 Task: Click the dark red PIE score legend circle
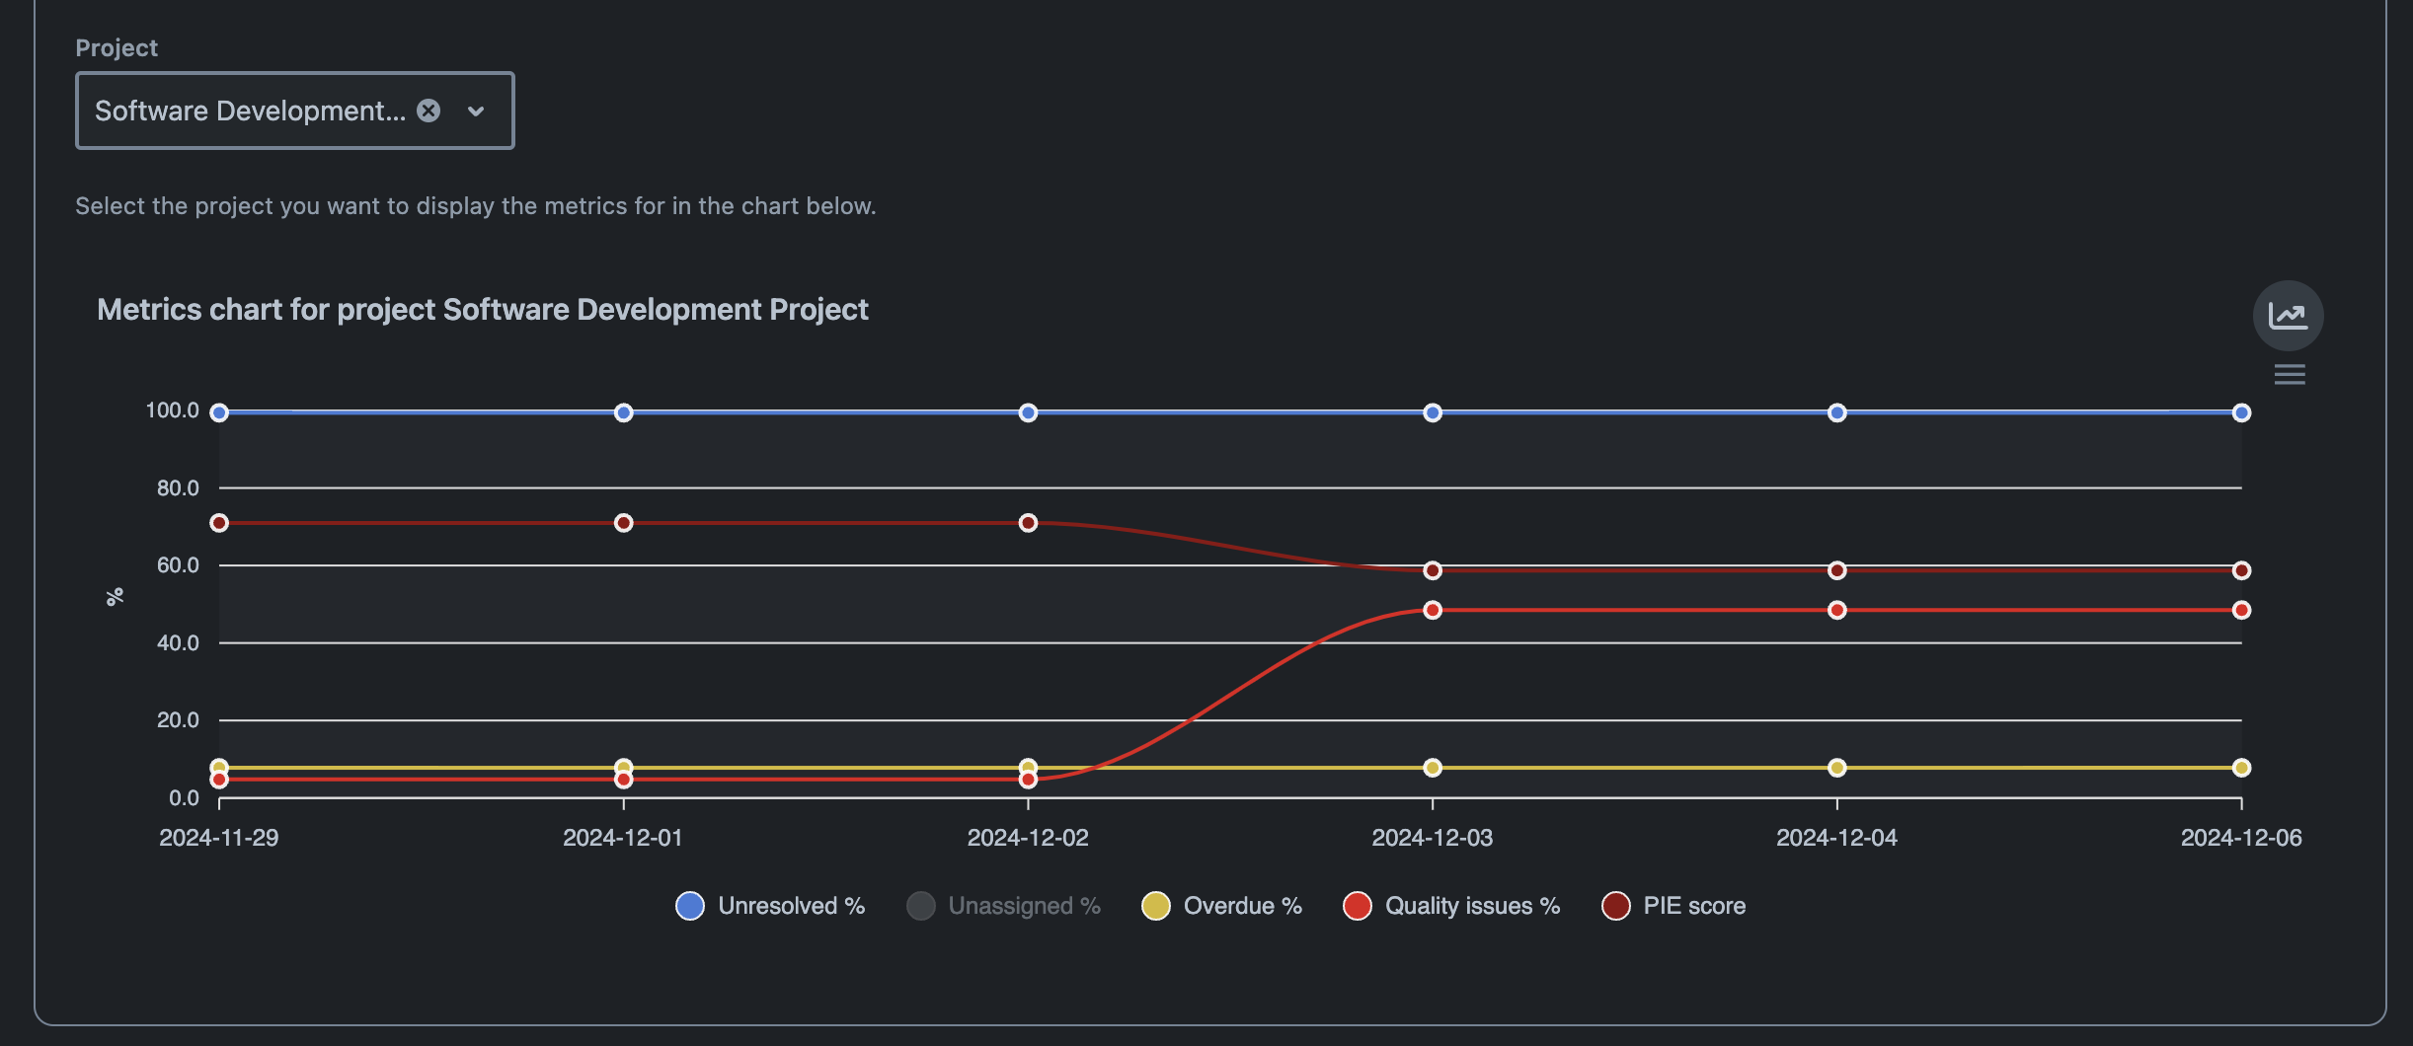pos(1616,906)
